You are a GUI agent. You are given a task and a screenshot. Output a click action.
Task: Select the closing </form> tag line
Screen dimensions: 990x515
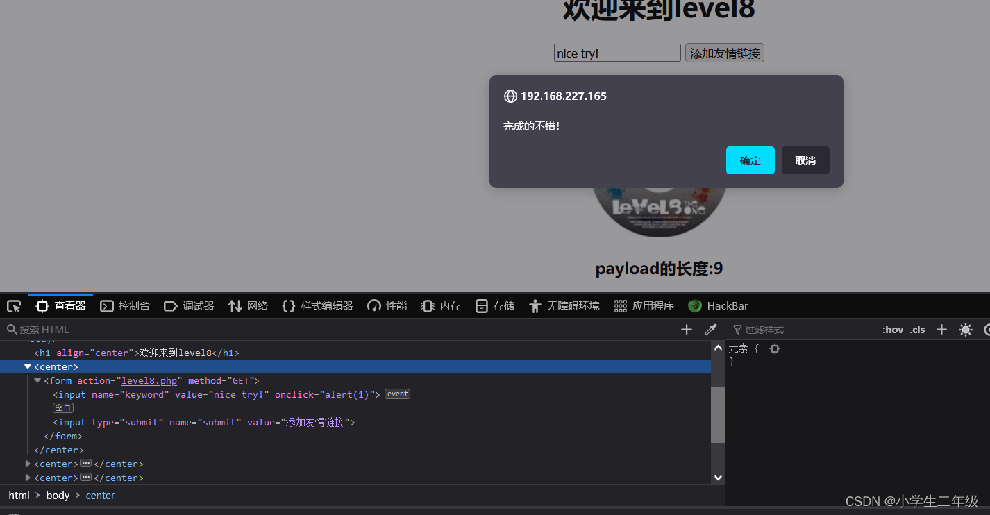pos(355,436)
